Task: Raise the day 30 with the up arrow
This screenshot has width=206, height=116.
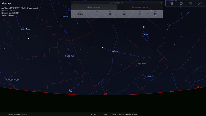Action: coord(110,11)
